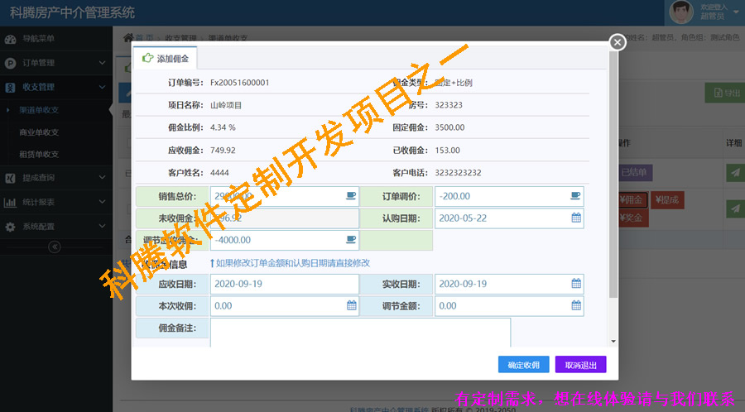The width and height of the screenshot is (745, 412).
Task: Click the order number Fx20051600001
Action: click(240, 83)
